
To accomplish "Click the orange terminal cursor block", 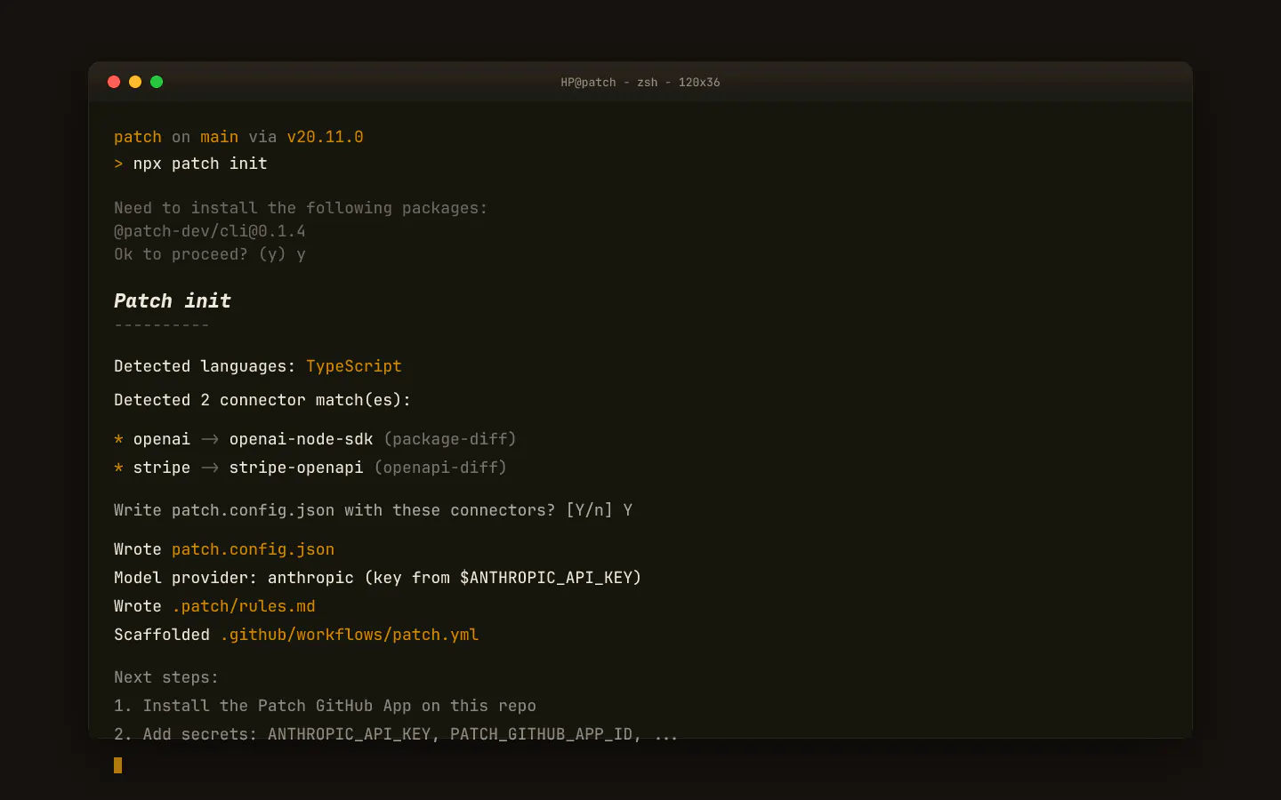I will click(x=118, y=765).
